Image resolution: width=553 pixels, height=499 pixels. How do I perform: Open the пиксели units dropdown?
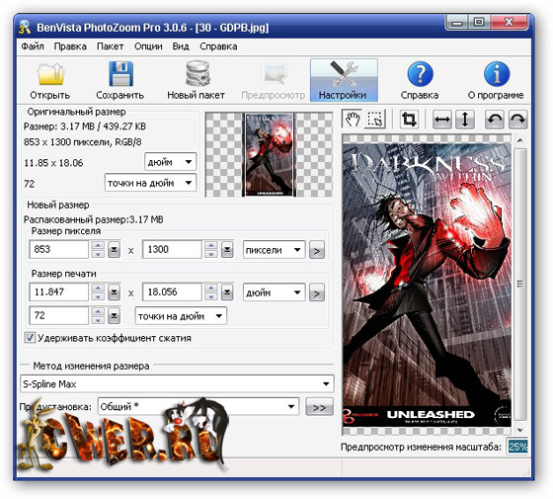pyautogui.click(x=275, y=250)
